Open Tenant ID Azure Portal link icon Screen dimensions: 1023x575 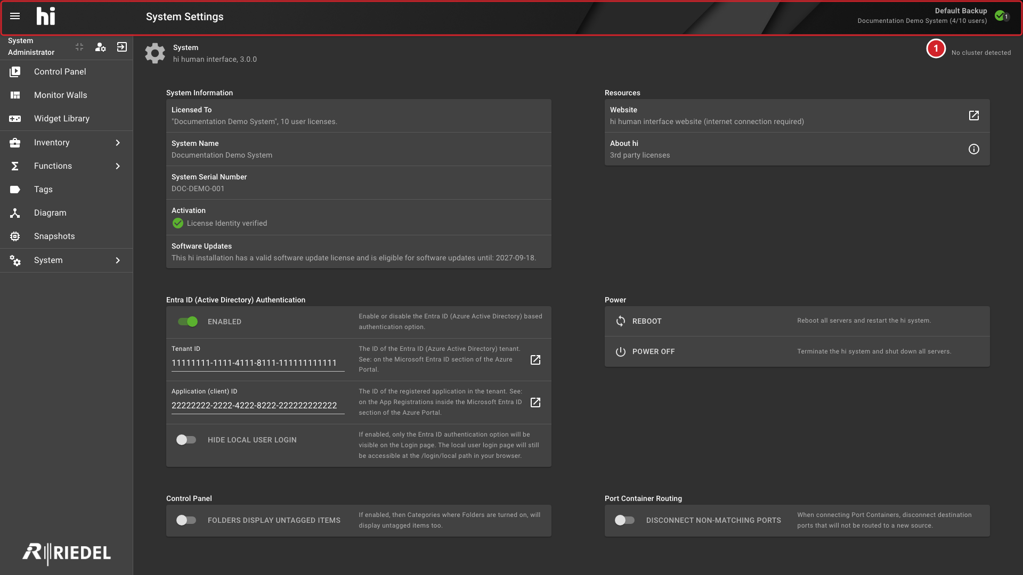coord(535,360)
